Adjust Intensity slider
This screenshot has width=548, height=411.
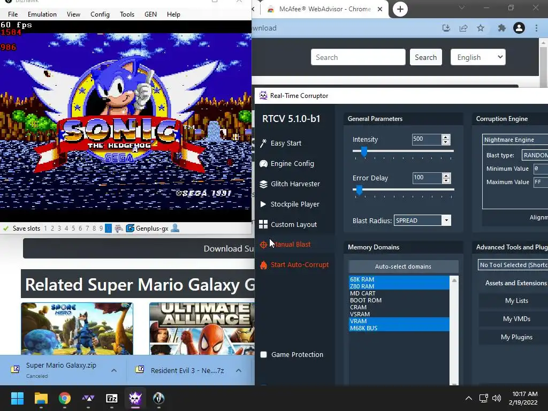click(364, 151)
